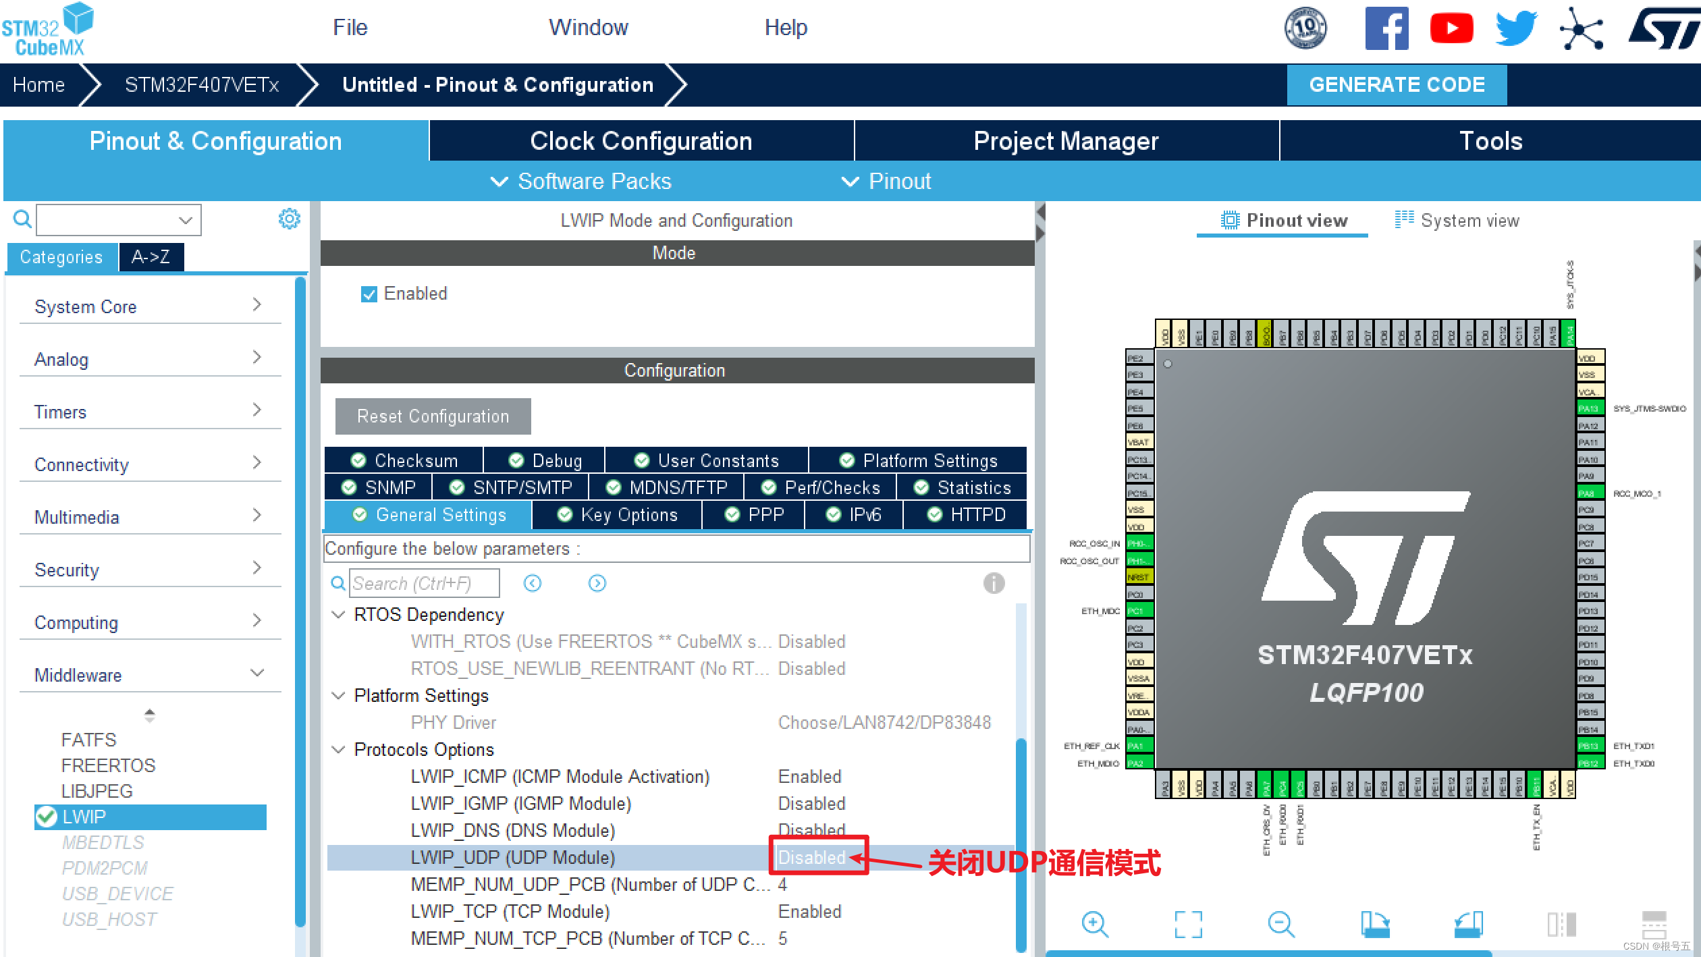Switch to the Tools tab
1701x957 pixels.
tap(1490, 140)
